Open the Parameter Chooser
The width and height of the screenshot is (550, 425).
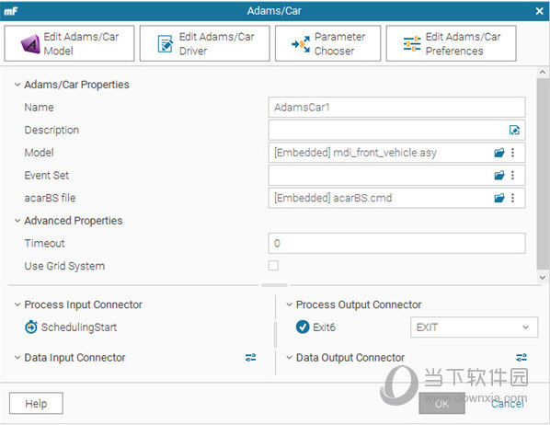pyautogui.click(x=327, y=43)
